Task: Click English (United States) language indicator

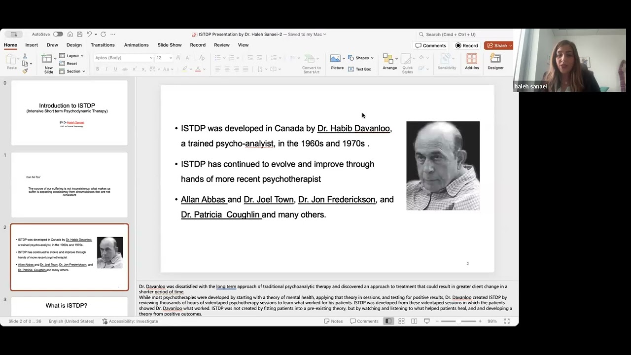Action: (x=71, y=321)
